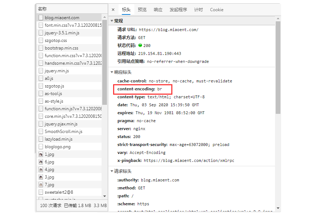318x219 pixels.
Task: Select lazyload.min.js request name
Action: point(59,139)
